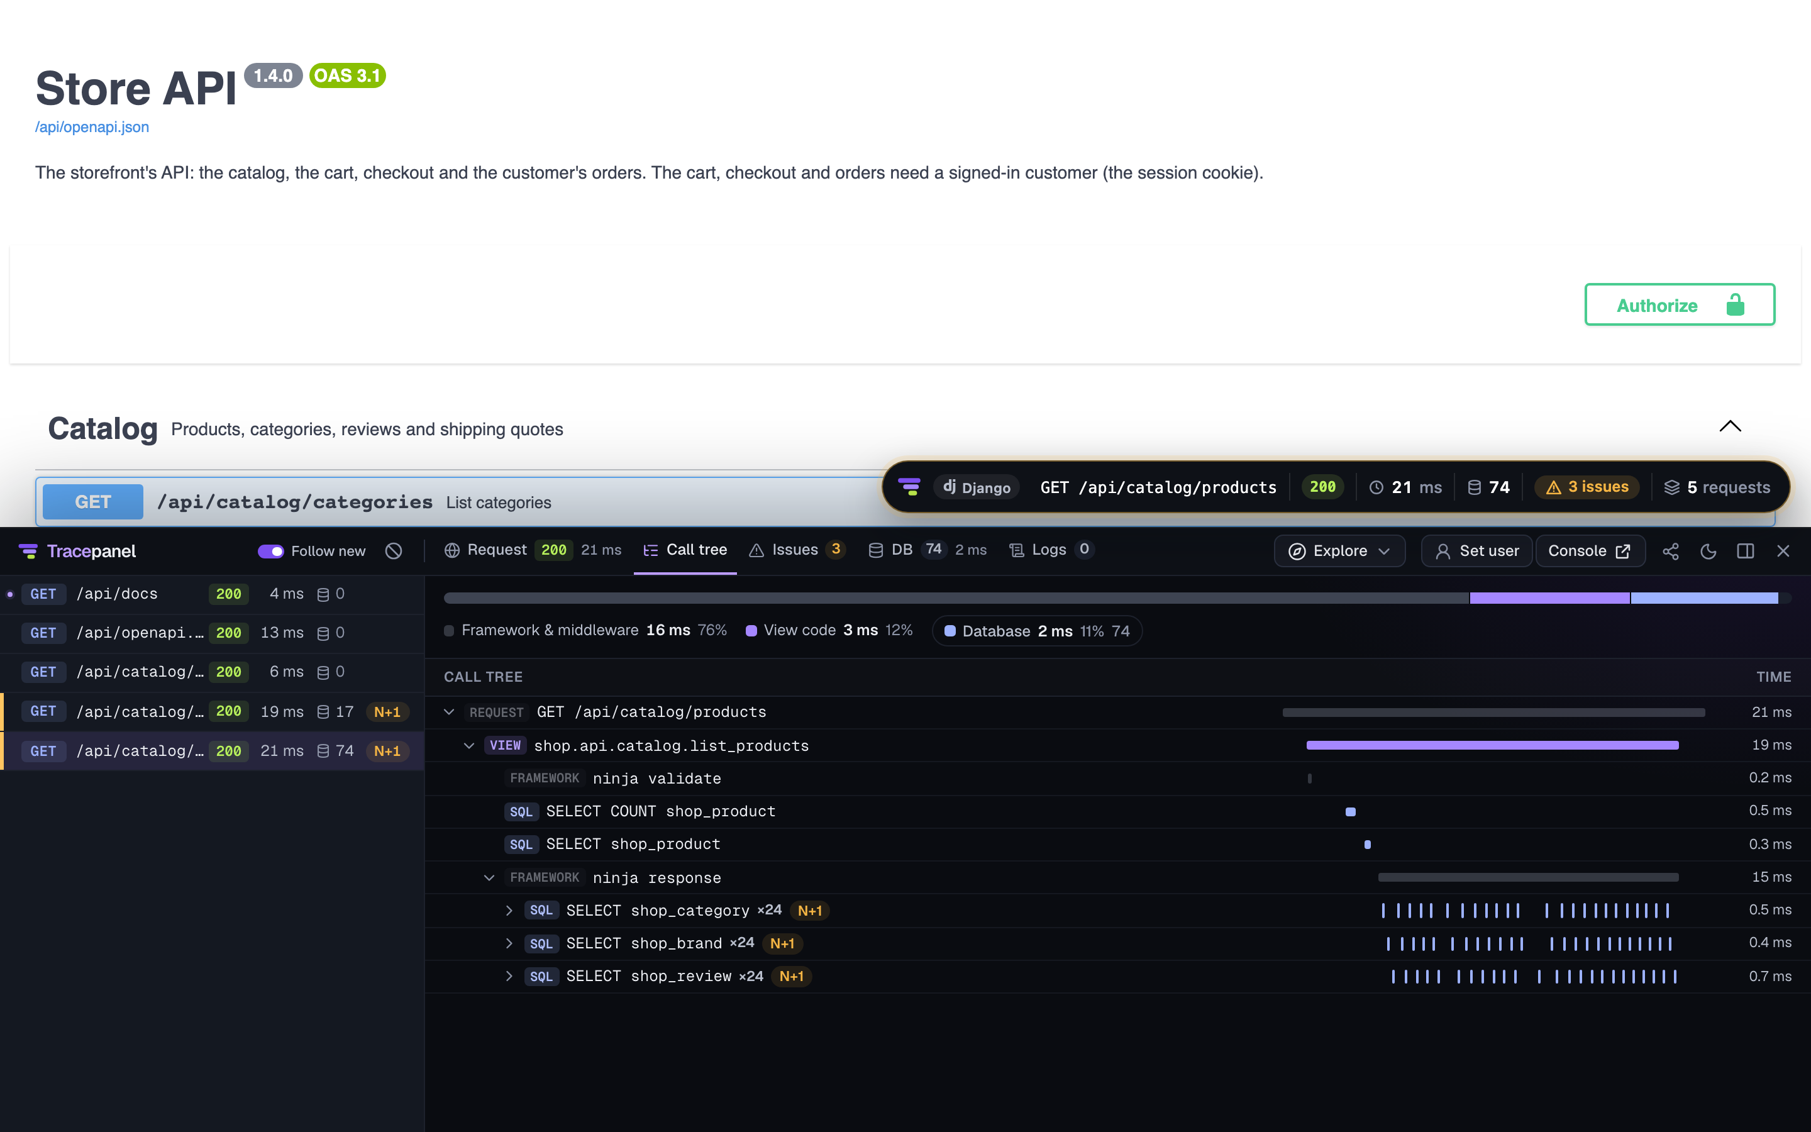Viewport: 1811px width, 1132px height.
Task: Click the N+1 badge on shop_review query
Action: pos(792,976)
